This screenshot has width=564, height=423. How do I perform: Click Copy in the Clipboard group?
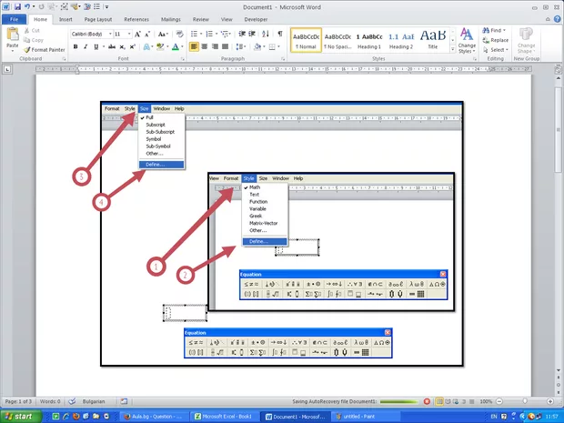pos(34,40)
